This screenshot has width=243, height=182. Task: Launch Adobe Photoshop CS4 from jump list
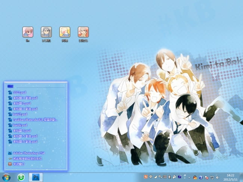pos(28,153)
